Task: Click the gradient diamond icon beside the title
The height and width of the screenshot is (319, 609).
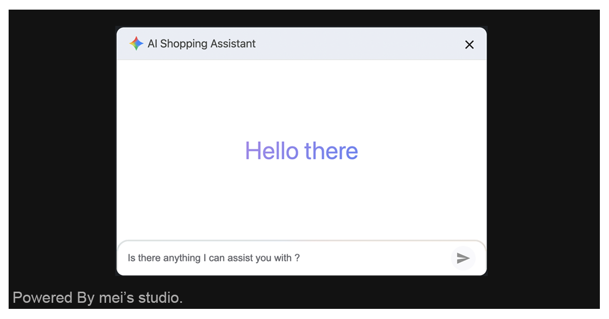Action: click(136, 44)
